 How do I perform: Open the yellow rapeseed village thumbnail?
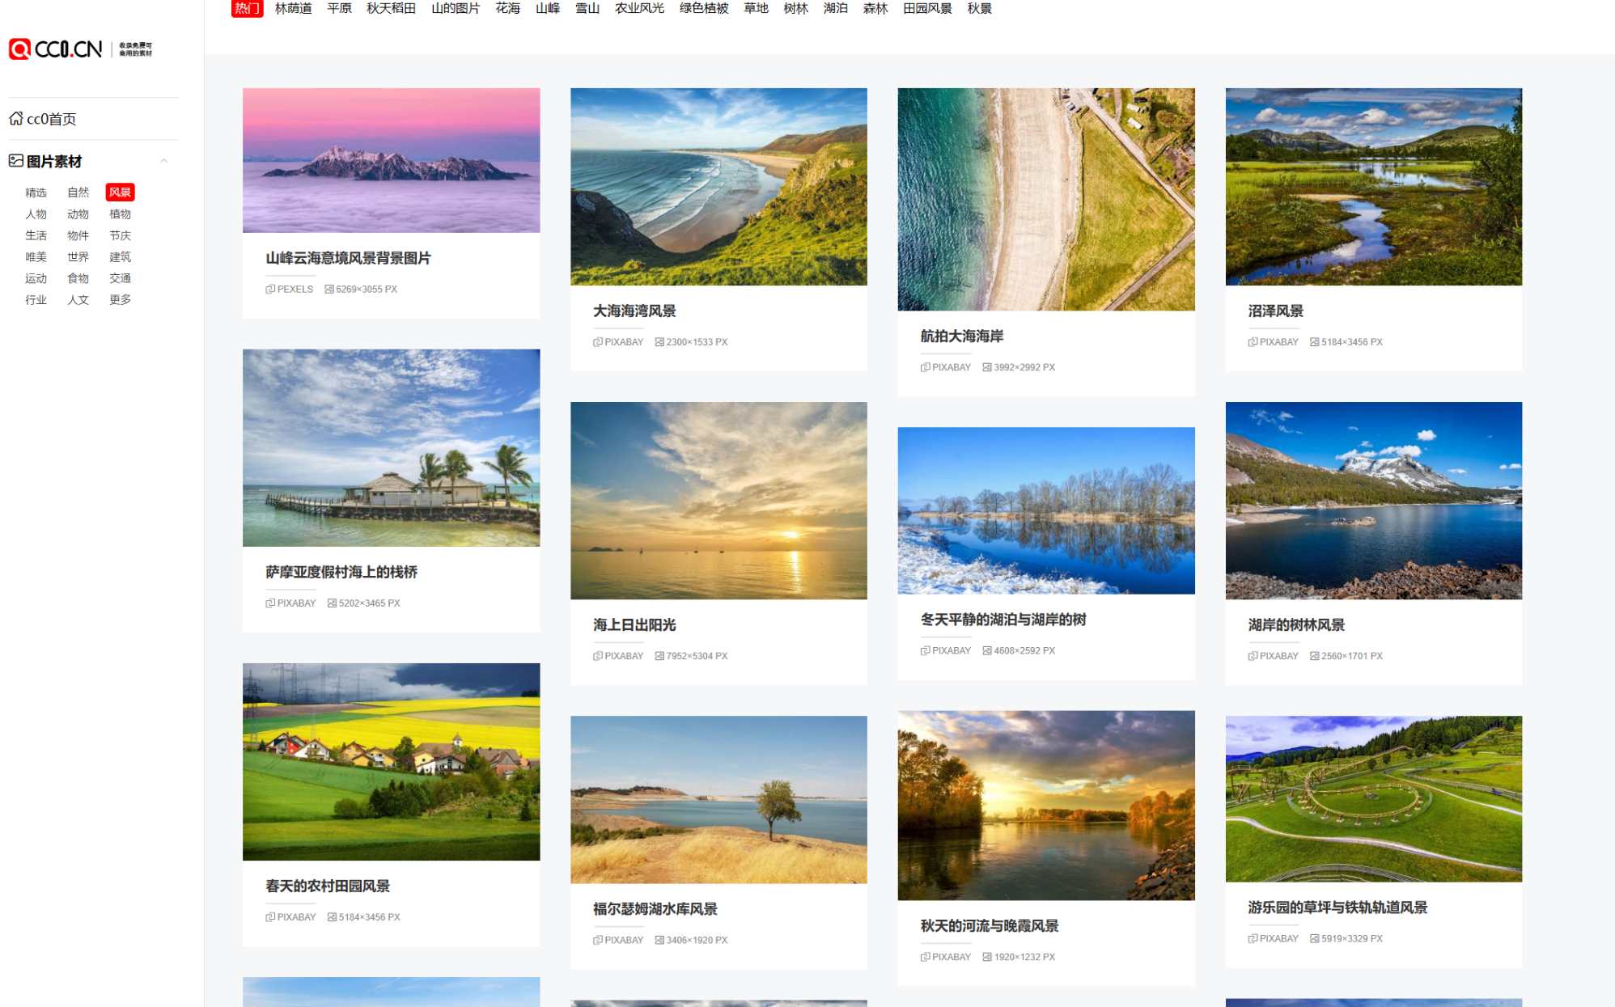click(391, 761)
